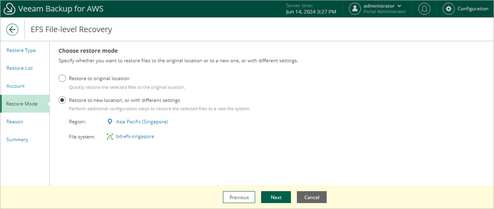Click the server time Jun 14, 2024 text
The image size is (494, 209).
click(x=311, y=12)
